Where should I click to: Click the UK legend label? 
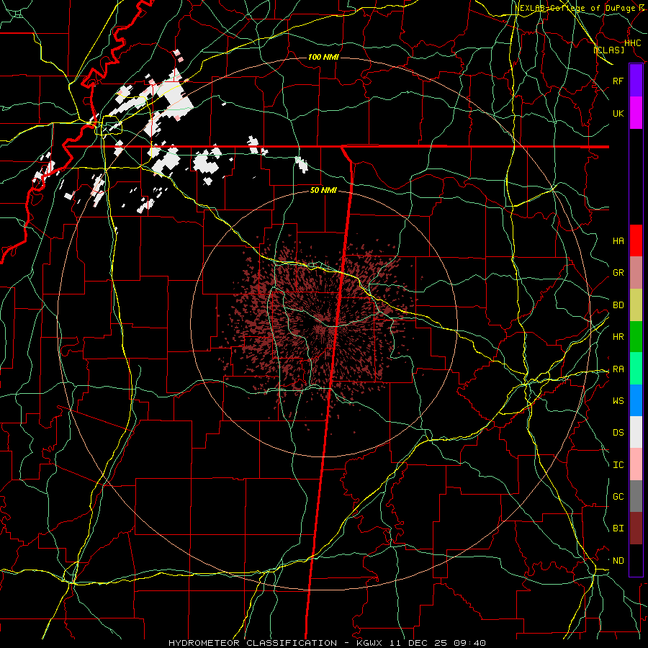pyautogui.click(x=618, y=113)
